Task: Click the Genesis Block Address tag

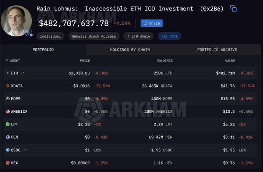Action: point(94,36)
